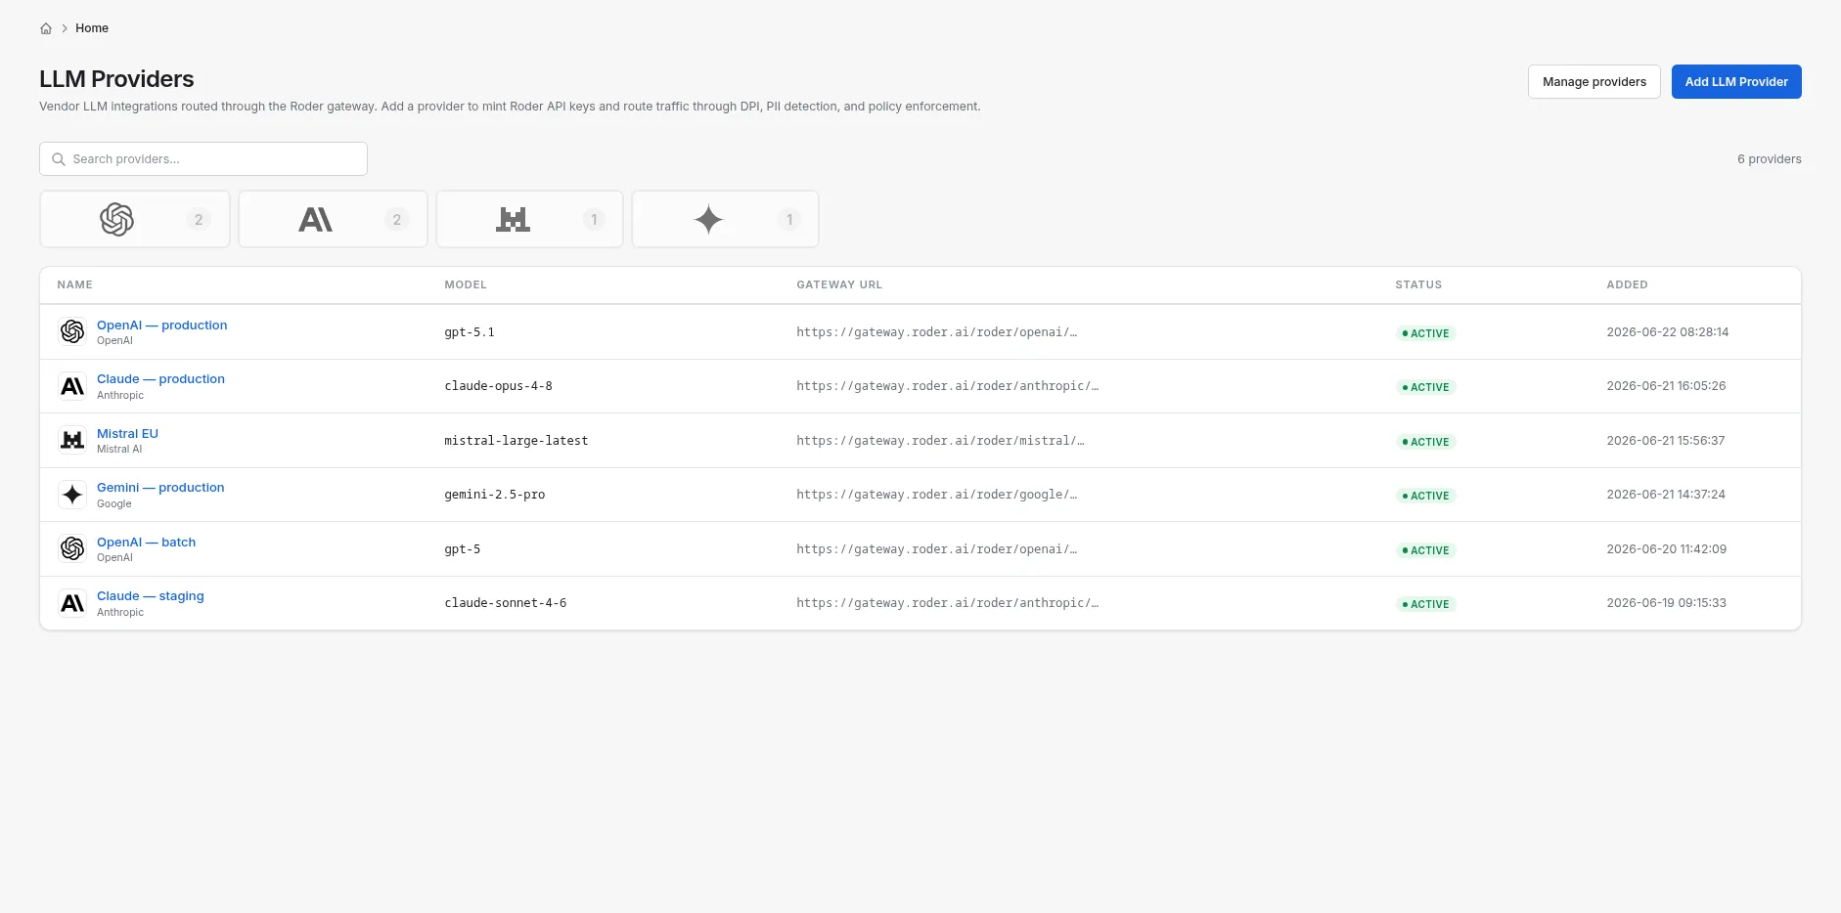Click the date 2026-06-21 14:37:24
This screenshot has height=913, width=1841.
1666,495
